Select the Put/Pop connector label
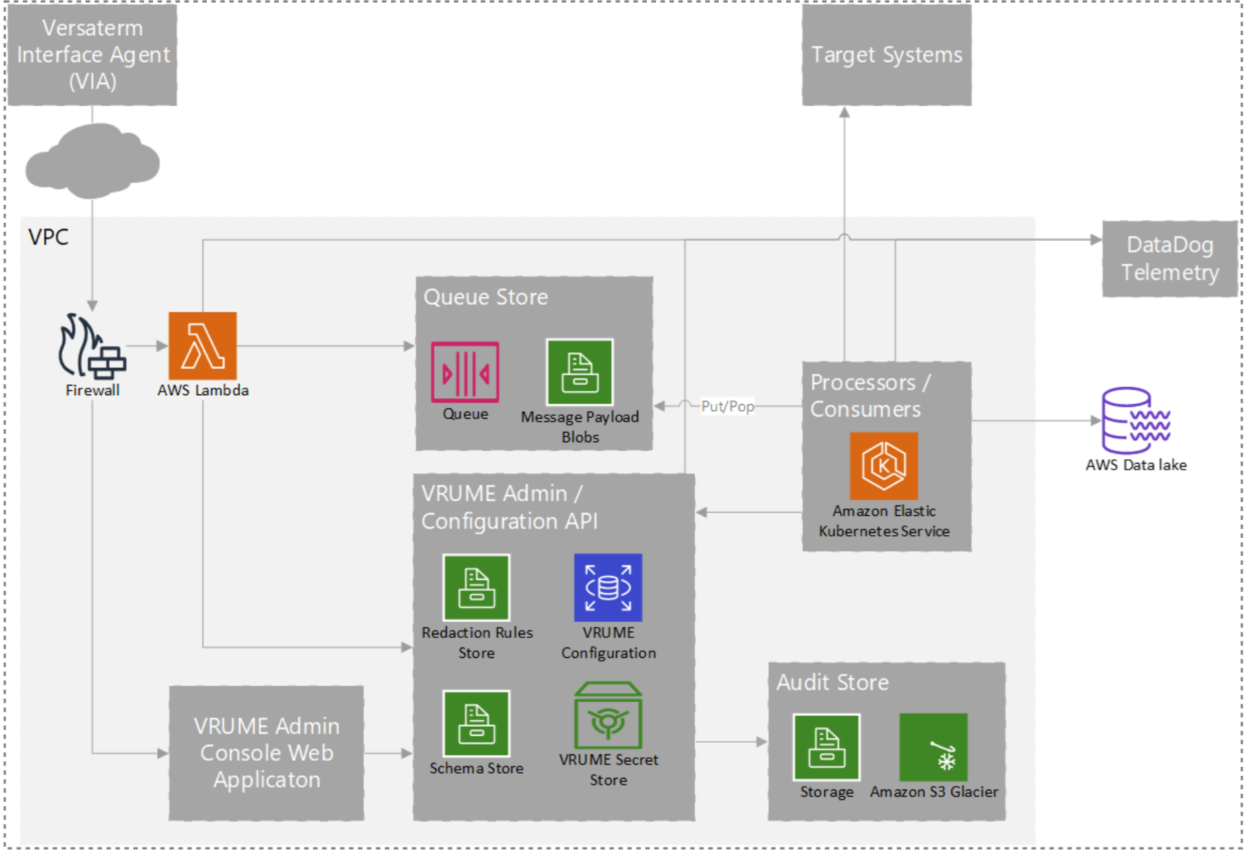Viewport: 1255px width, 860px height. [728, 407]
